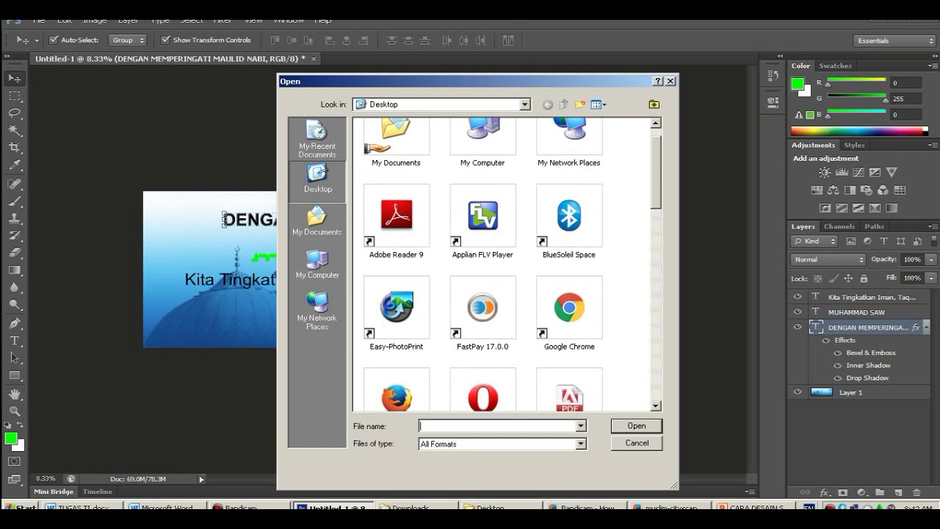Click Up One Level icon in Open dialog
This screenshot has width=940, height=529.
(564, 104)
